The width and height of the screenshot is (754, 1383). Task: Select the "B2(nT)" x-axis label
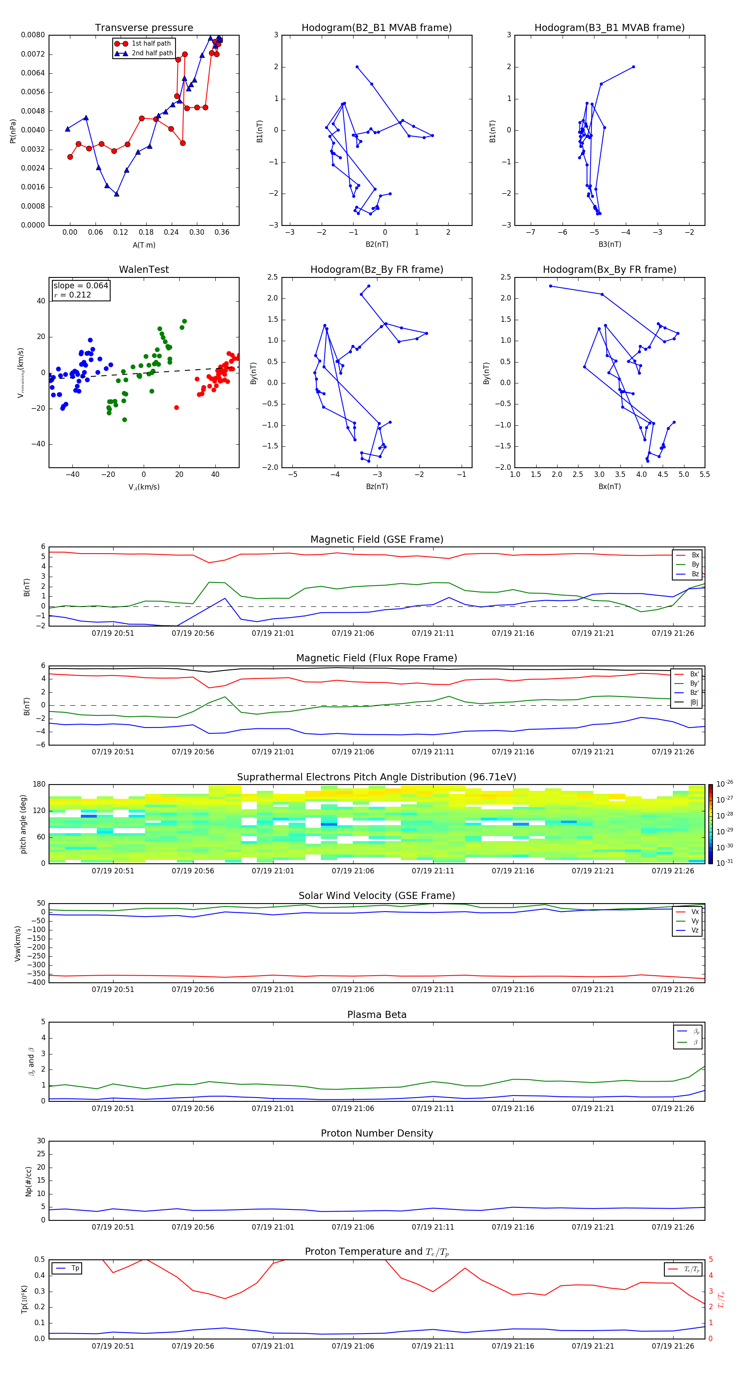377,244
